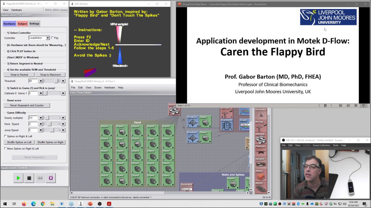Enable the Spikes on Right & Left checkbox
The image size is (371, 208).
(x=5, y=136)
